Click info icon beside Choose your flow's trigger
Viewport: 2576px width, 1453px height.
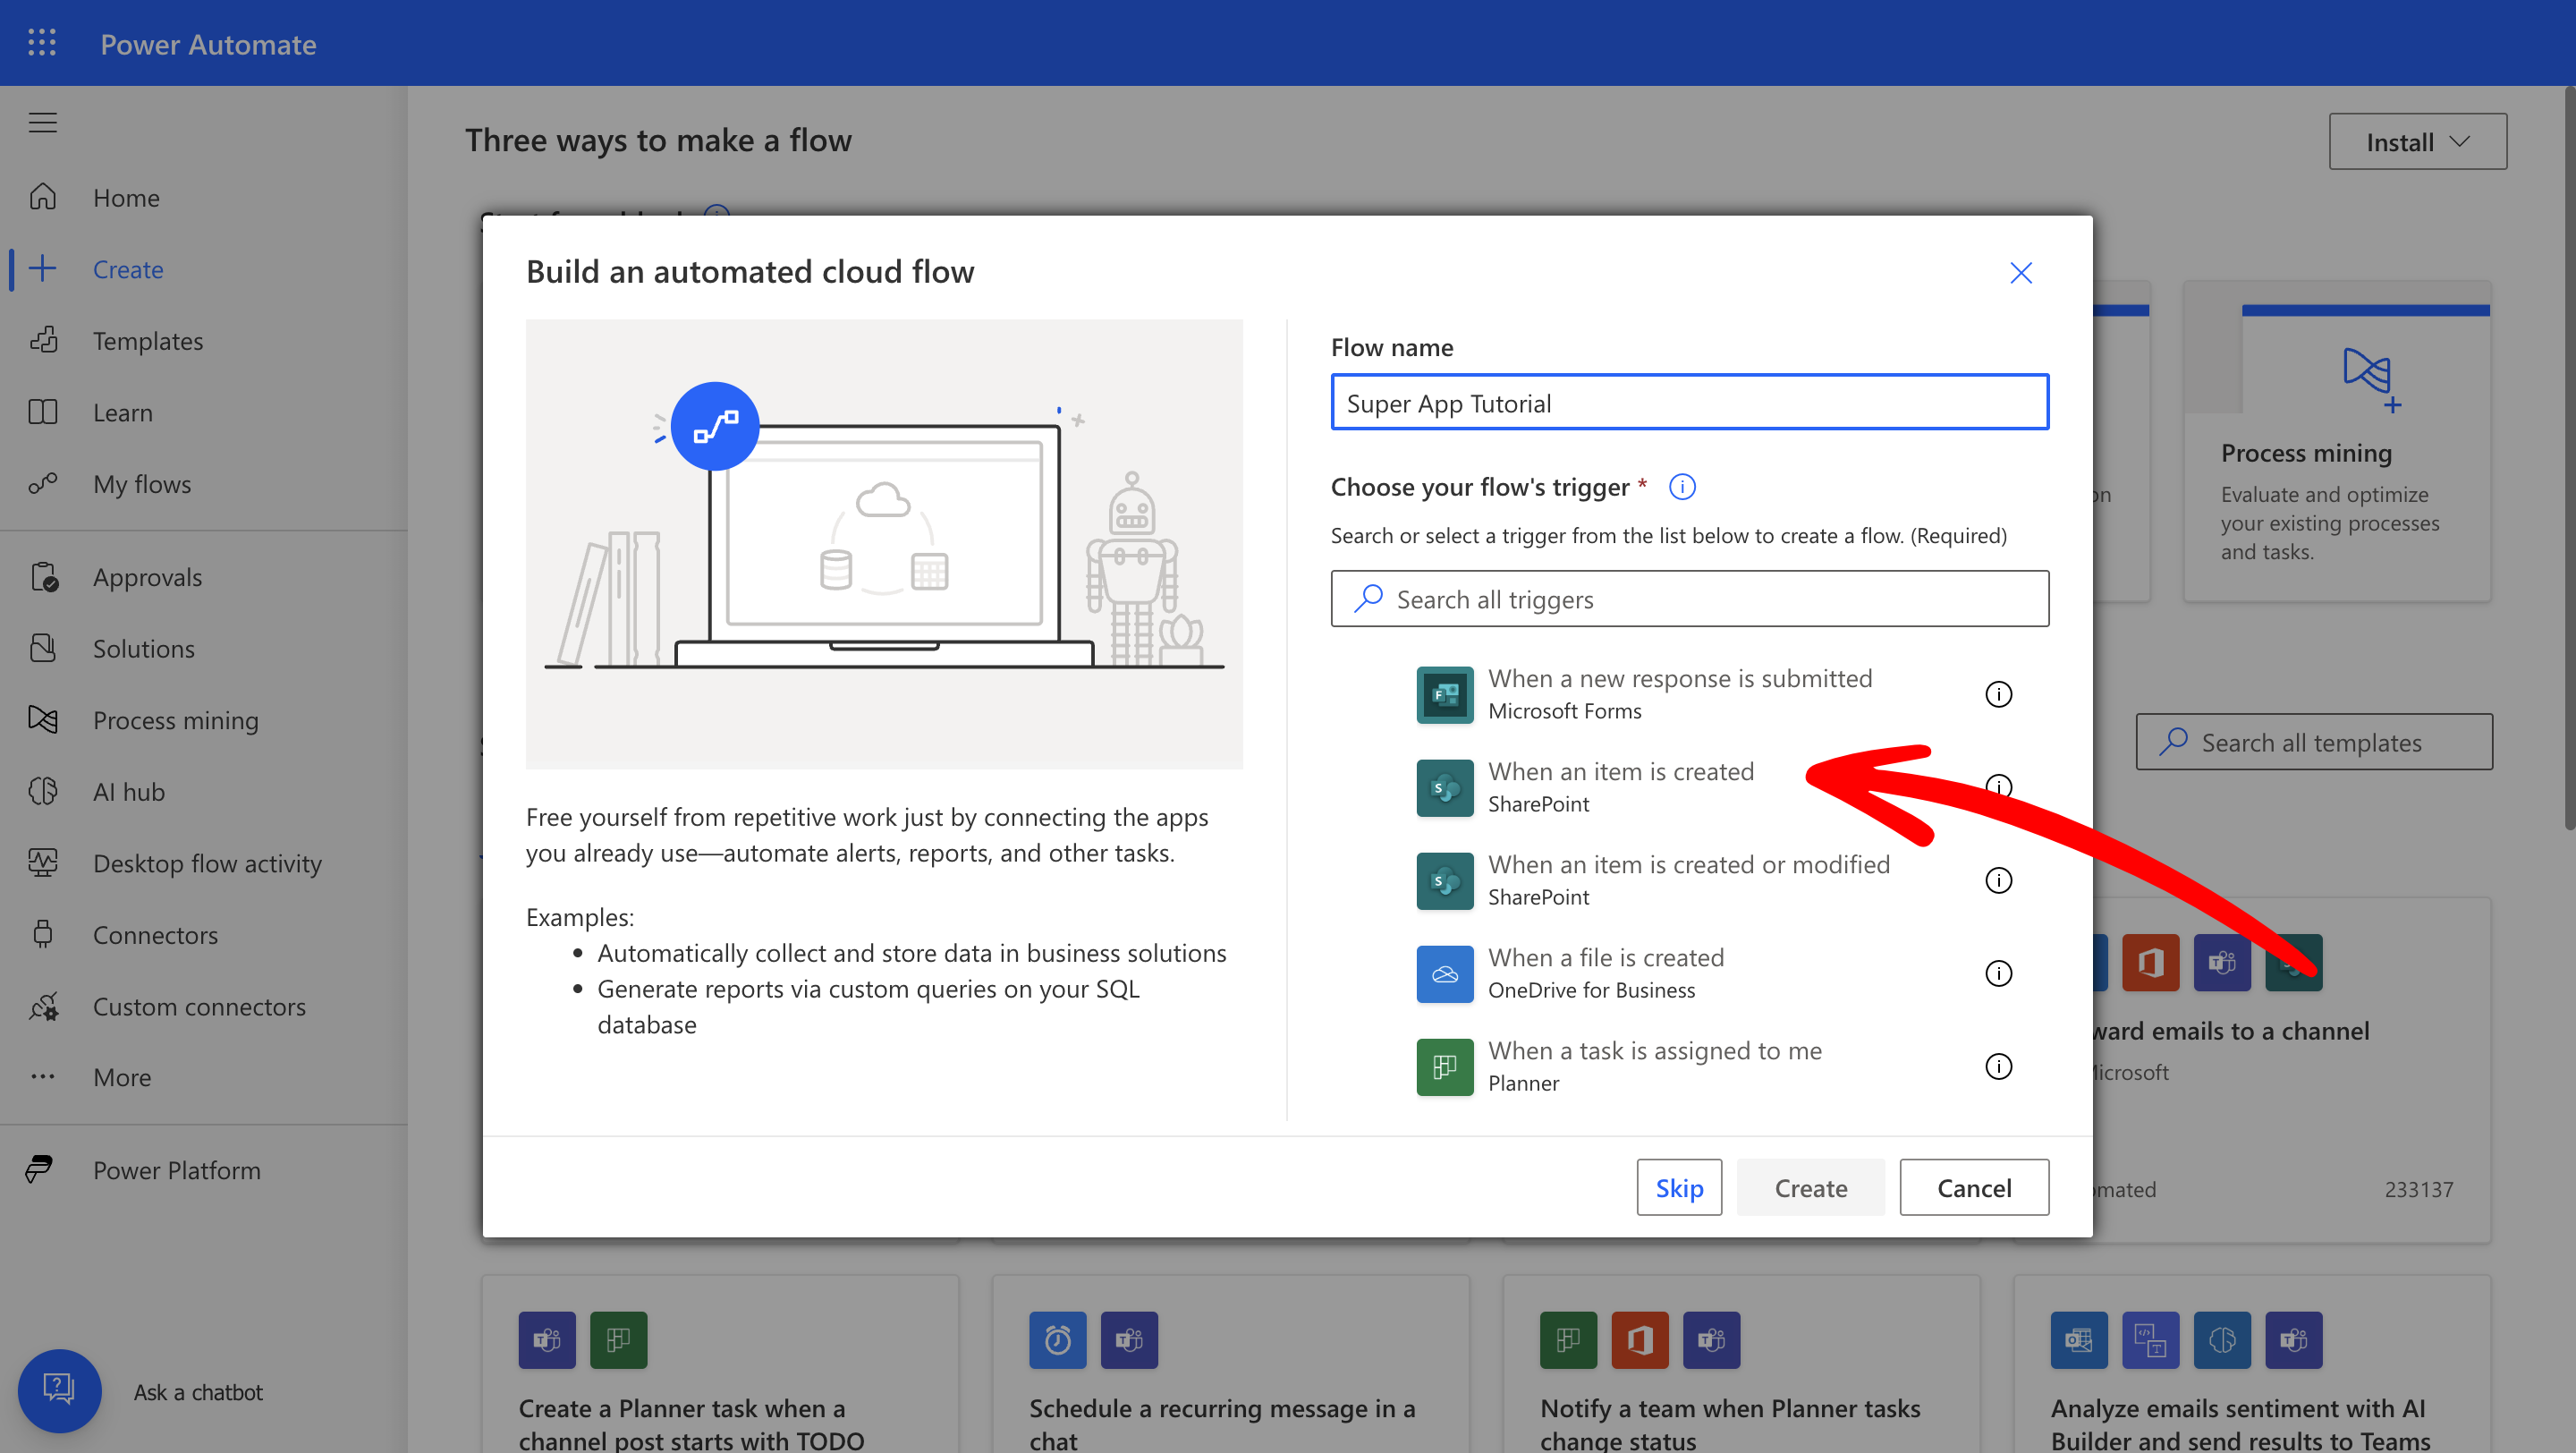[1682, 487]
